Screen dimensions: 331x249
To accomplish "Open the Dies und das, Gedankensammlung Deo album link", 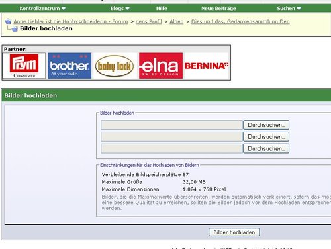I will pyautogui.click(x=240, y=21).
